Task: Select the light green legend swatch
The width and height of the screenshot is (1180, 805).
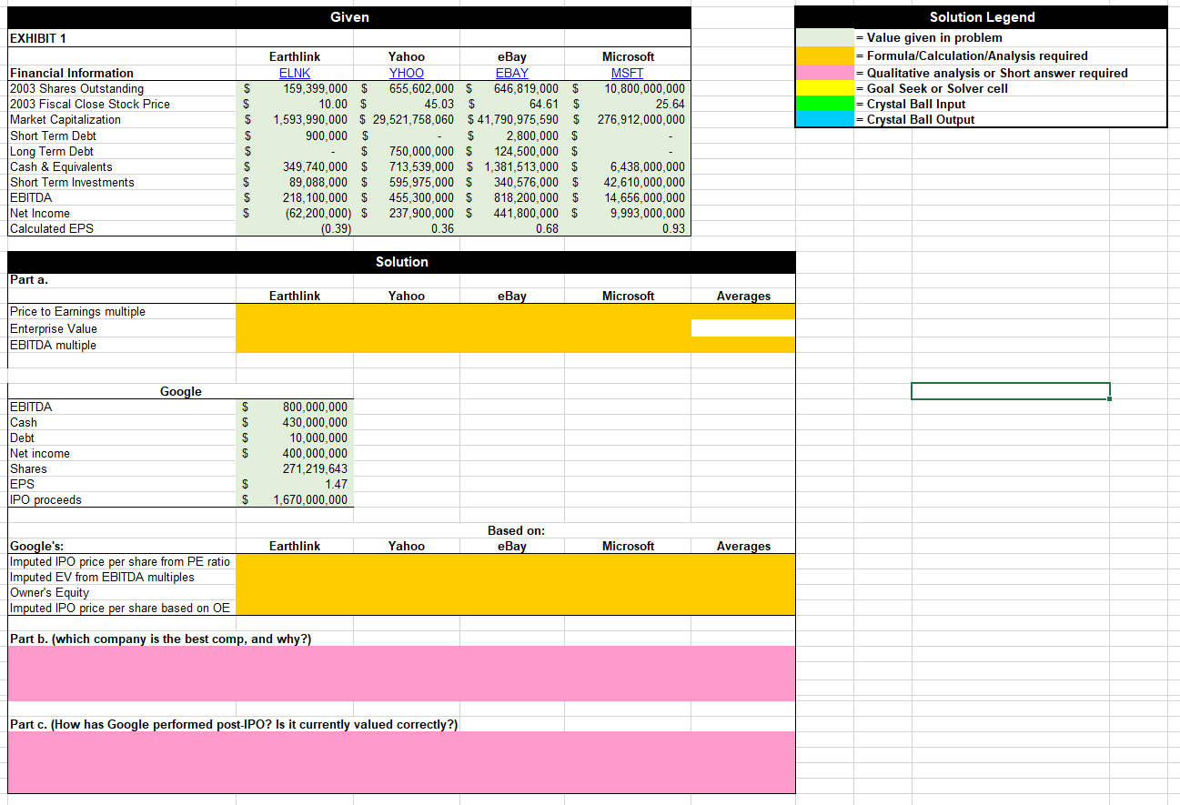Action: click(x=825, y=37)
